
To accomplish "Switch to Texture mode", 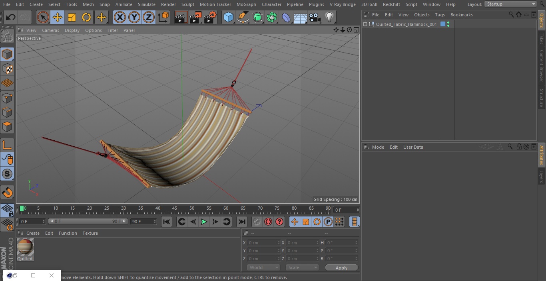I will 8,69.
